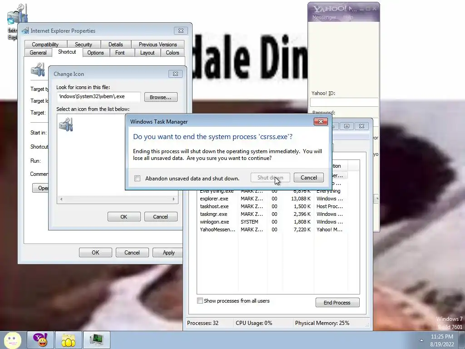This screenshot has height=349, width=465.
Task: Click the icon list left scroll arrow
Action: (x=61, y=199)
